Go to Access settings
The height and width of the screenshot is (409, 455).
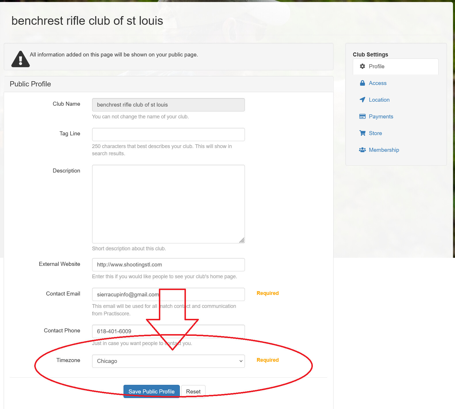(395, 83)
